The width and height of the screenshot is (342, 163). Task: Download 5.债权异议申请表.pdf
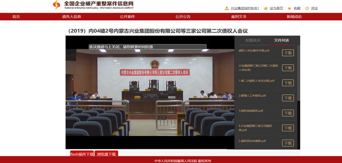(288, 143)
